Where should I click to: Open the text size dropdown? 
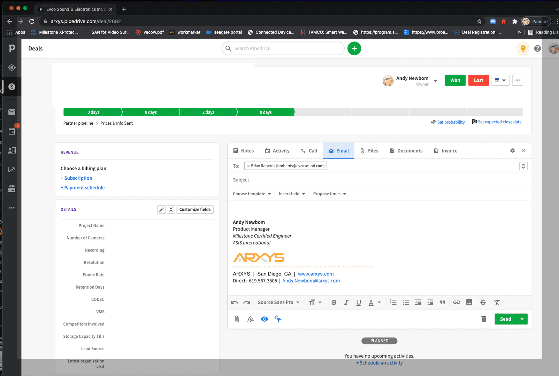click(315, 302)
